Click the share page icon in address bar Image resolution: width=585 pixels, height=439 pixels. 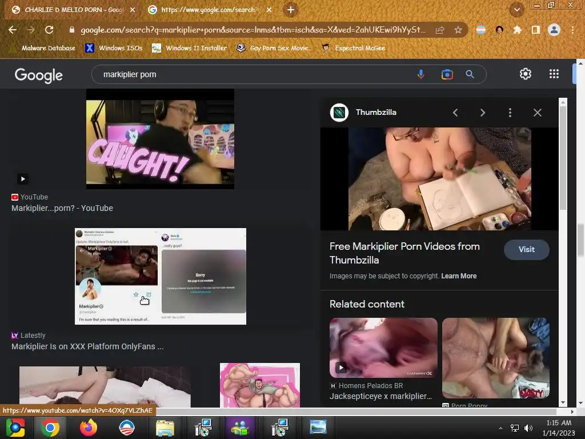click(x=440, y=30)
